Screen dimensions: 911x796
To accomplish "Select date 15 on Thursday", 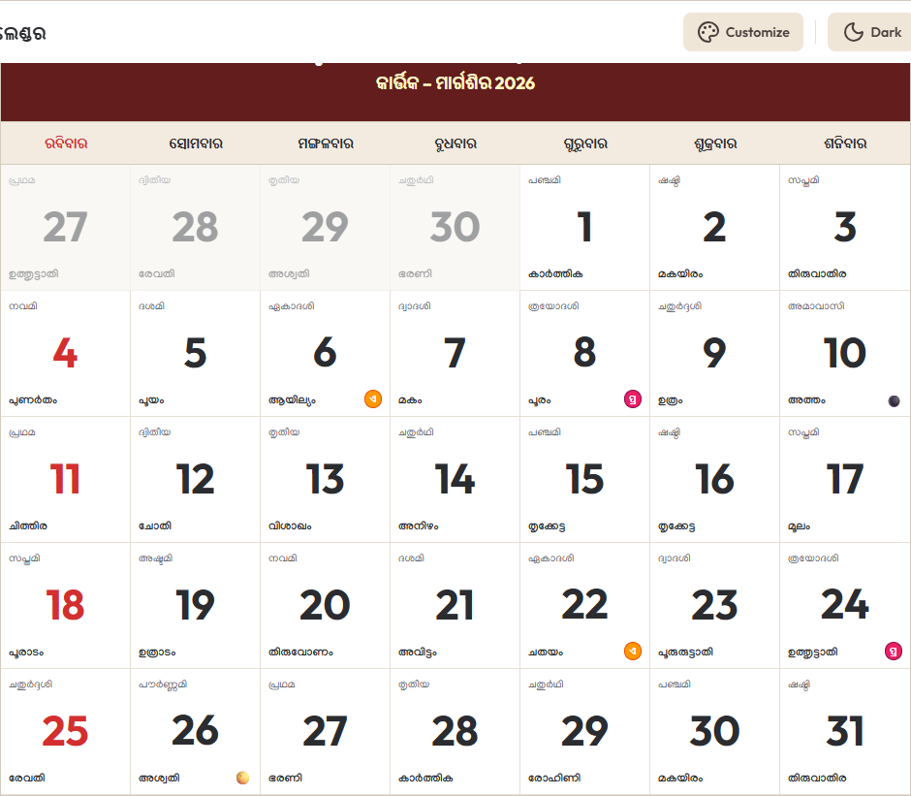I will 585,480.
